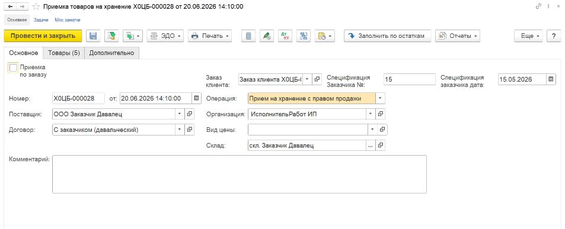Image resolution: width=565 pixels, height=229 pixels.
Task: Click Провести и закрыть button
Action: coord(43,36)
